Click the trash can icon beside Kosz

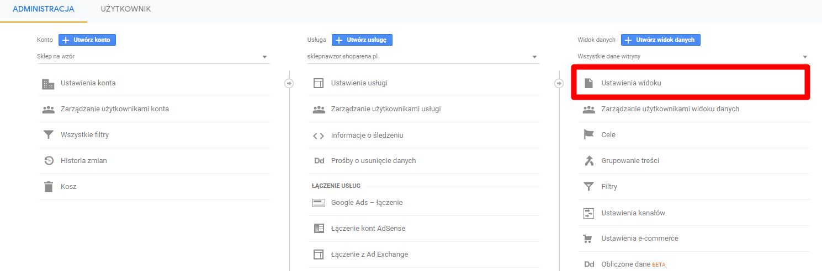tap(49, 187)
